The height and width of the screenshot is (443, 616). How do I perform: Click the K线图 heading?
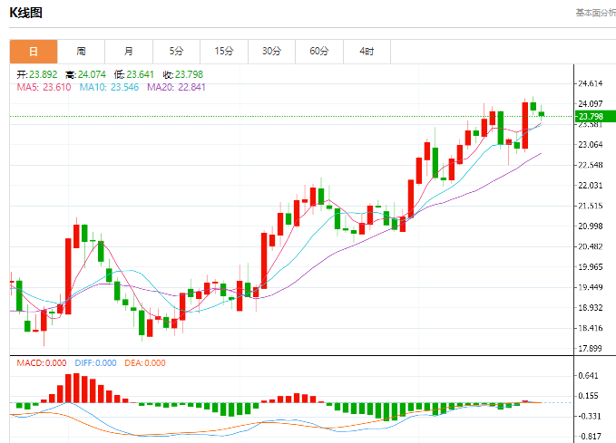pos(25,13)
